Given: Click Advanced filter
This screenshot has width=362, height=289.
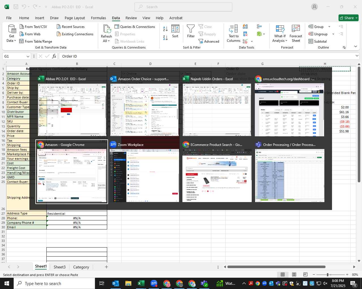Looking at the screenshot, I should (209, 41).
